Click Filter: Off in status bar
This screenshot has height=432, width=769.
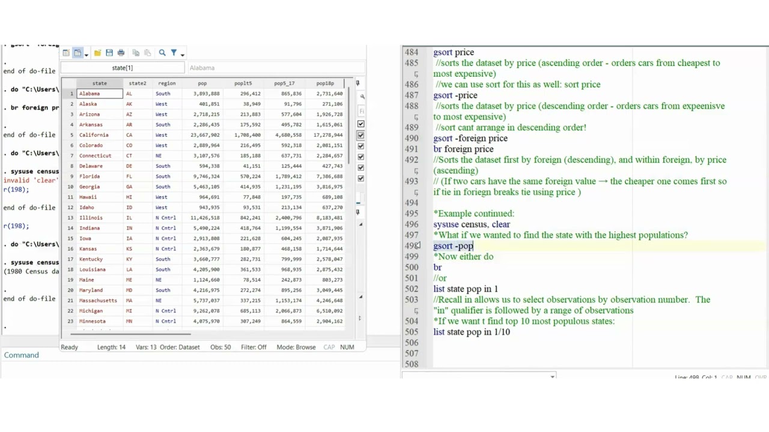pos(254,347)
